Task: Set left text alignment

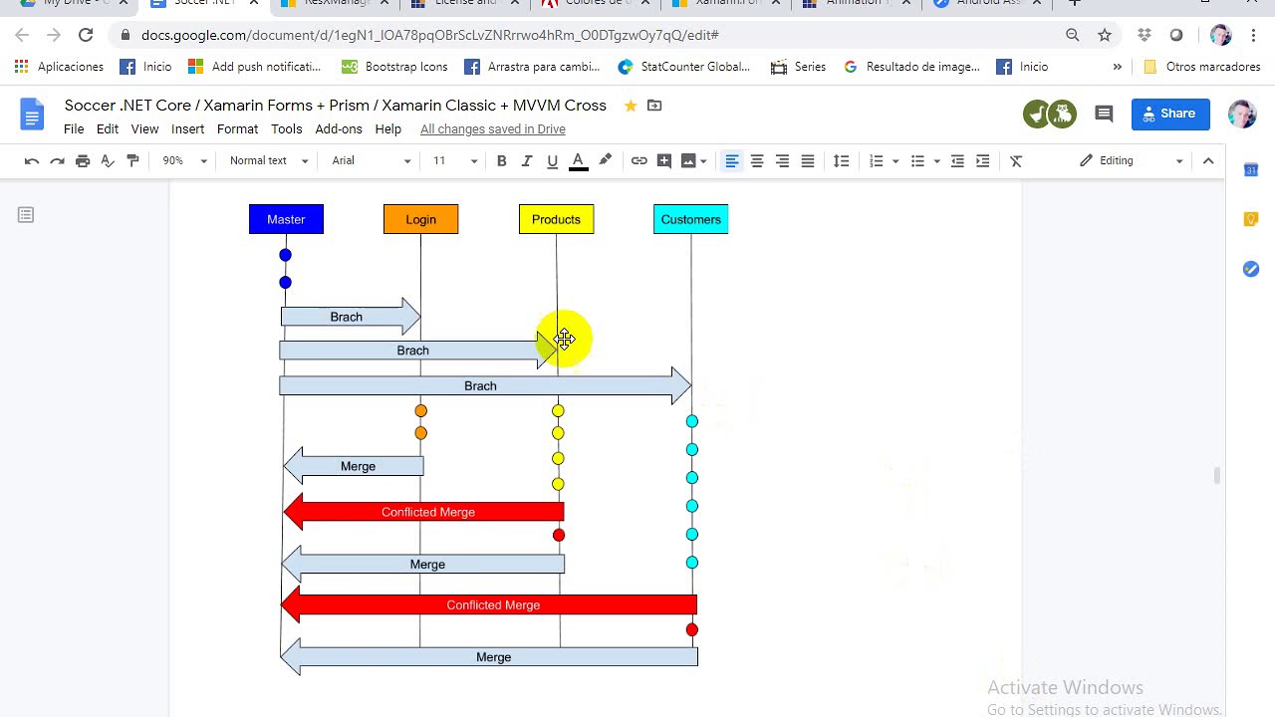Action: pyautogui.click(x=731, y=160)
